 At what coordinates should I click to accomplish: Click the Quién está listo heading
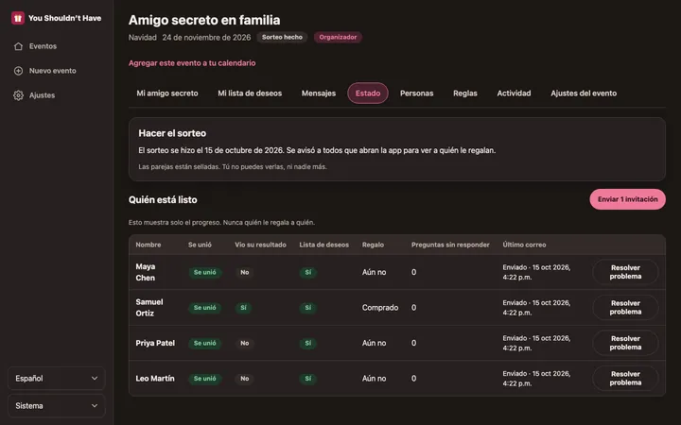163,199
